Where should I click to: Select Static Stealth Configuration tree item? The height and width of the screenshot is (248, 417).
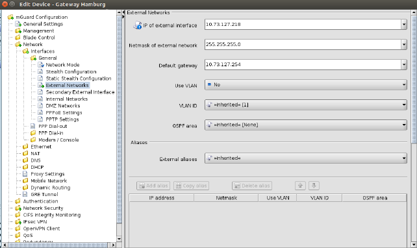tap(79, 79)
